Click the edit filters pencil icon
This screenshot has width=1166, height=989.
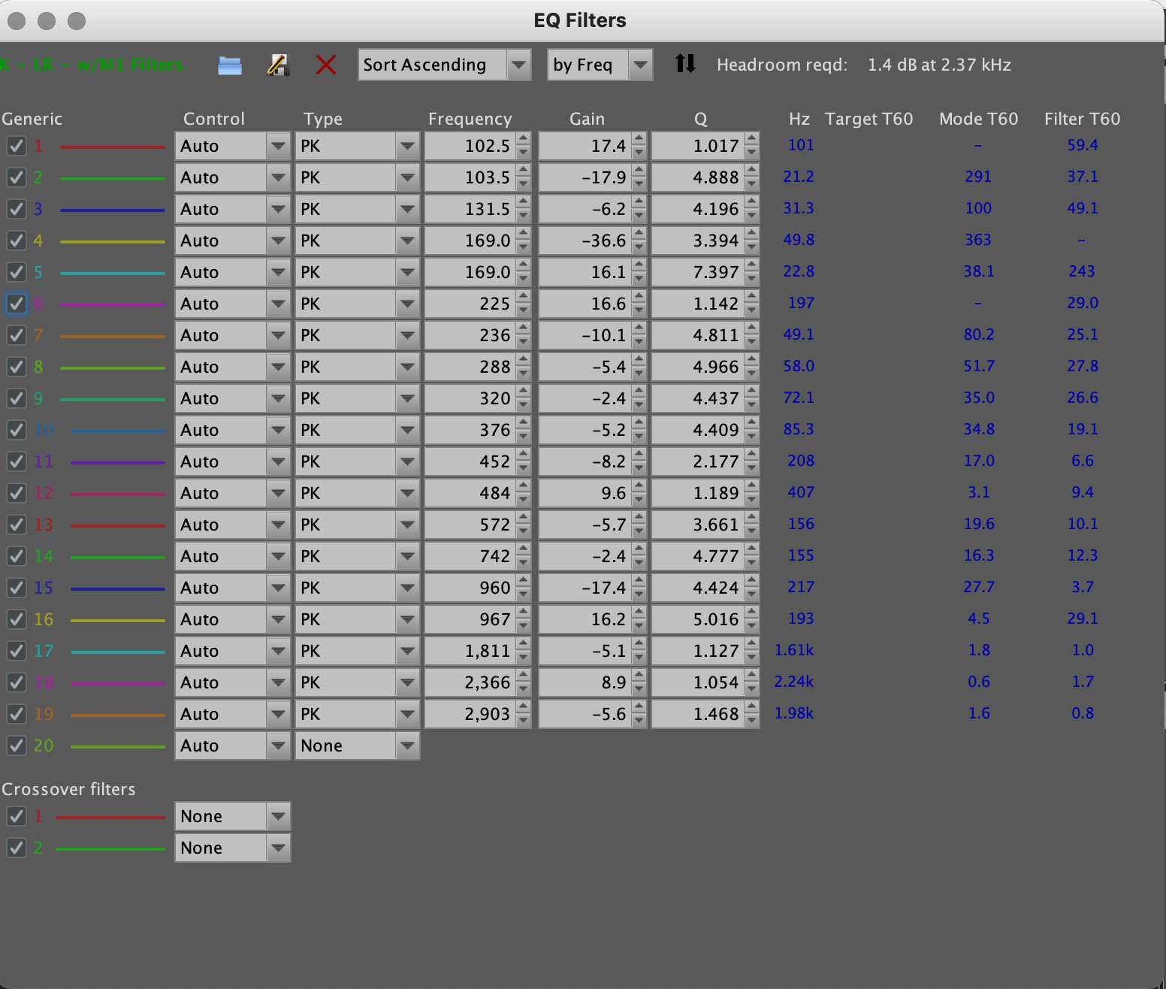[277, 65]
